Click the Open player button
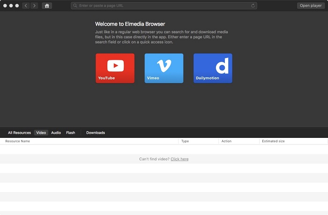 point(311,6)
